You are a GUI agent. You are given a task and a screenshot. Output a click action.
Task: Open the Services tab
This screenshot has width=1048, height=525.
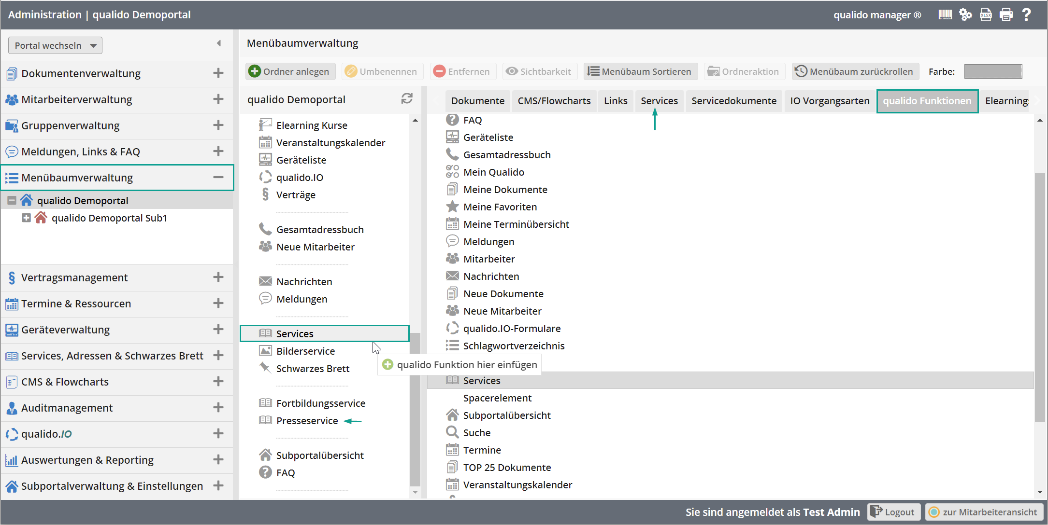click(x=659, y=101)
